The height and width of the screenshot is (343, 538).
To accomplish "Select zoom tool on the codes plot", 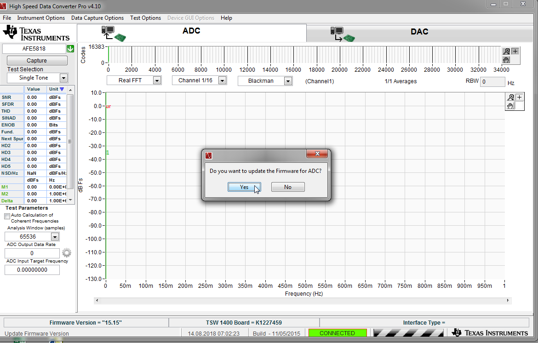I will [506, 51].
